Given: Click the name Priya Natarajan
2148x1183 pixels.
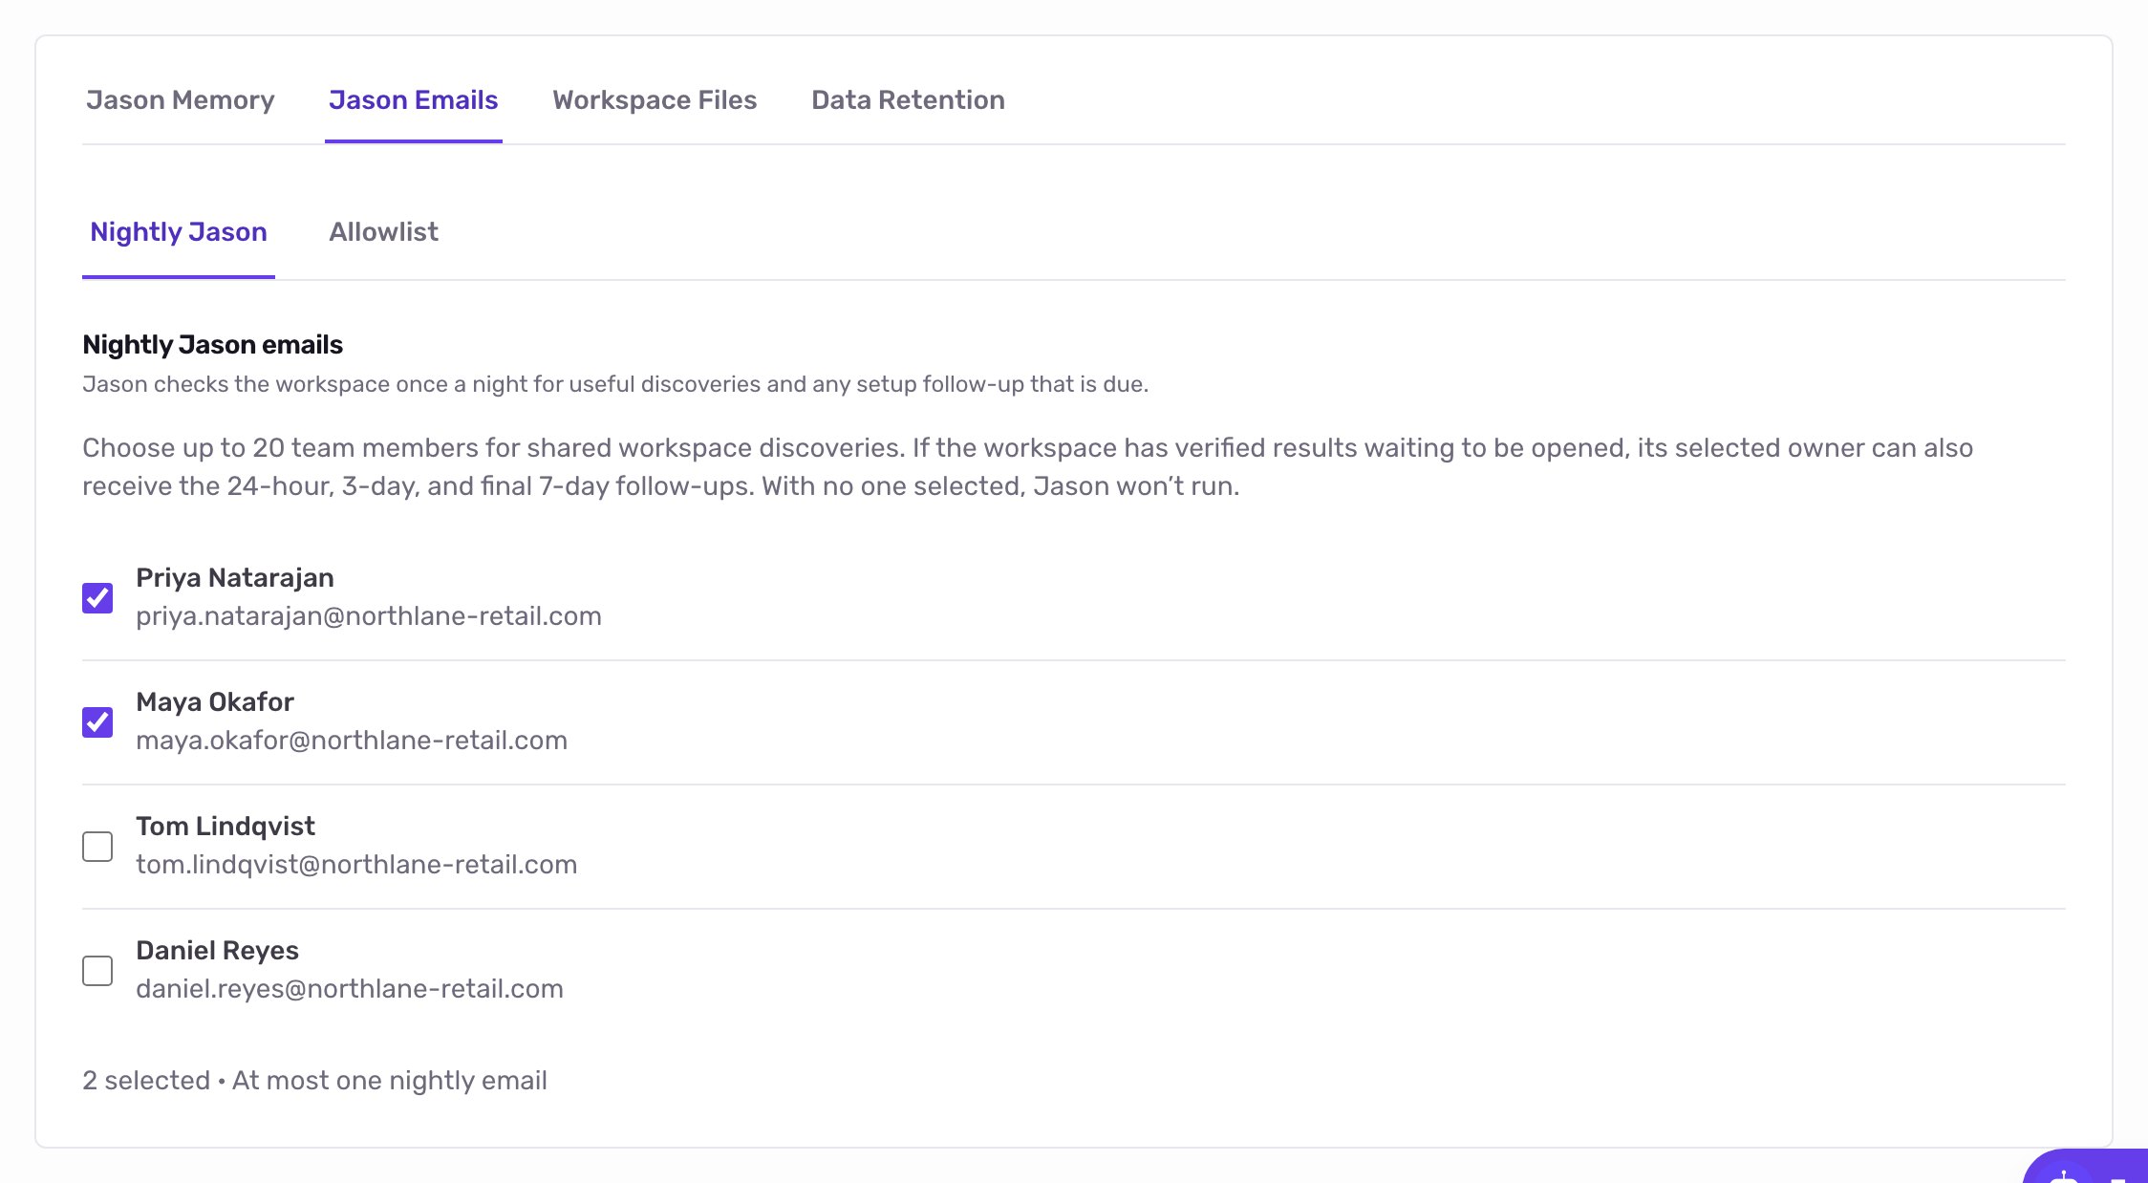Looking at the screenshot, I should pos(235,578).
